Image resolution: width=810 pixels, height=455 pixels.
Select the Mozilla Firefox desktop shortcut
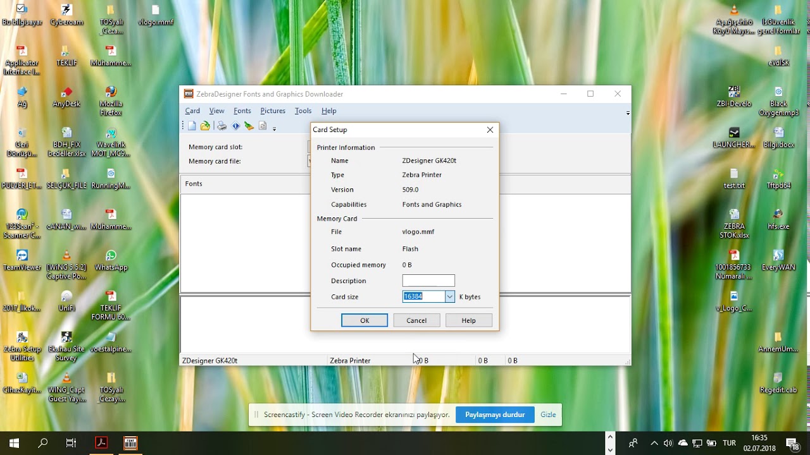pos(111,101)
